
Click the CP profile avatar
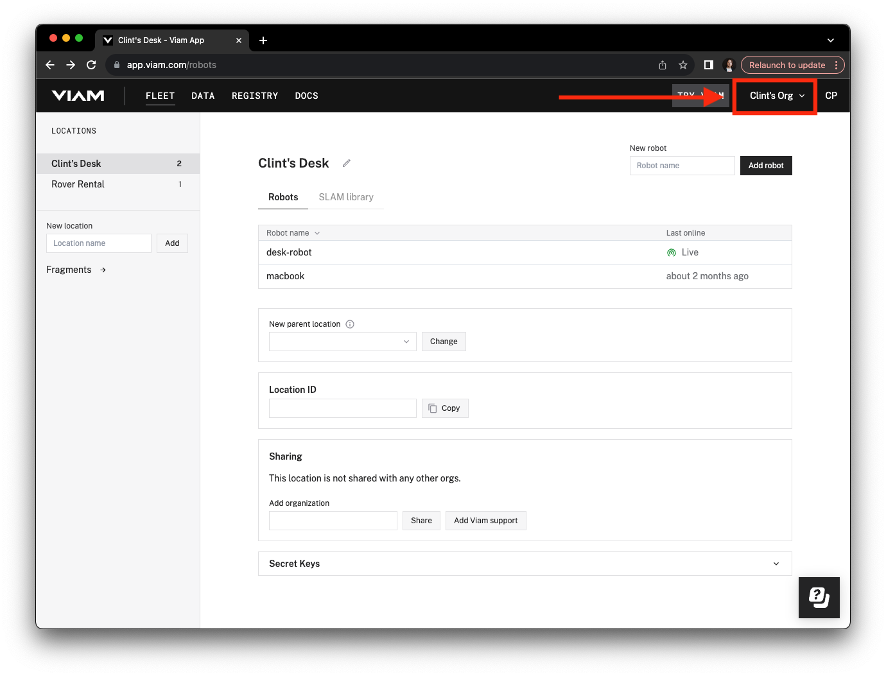tap(831, 95)
